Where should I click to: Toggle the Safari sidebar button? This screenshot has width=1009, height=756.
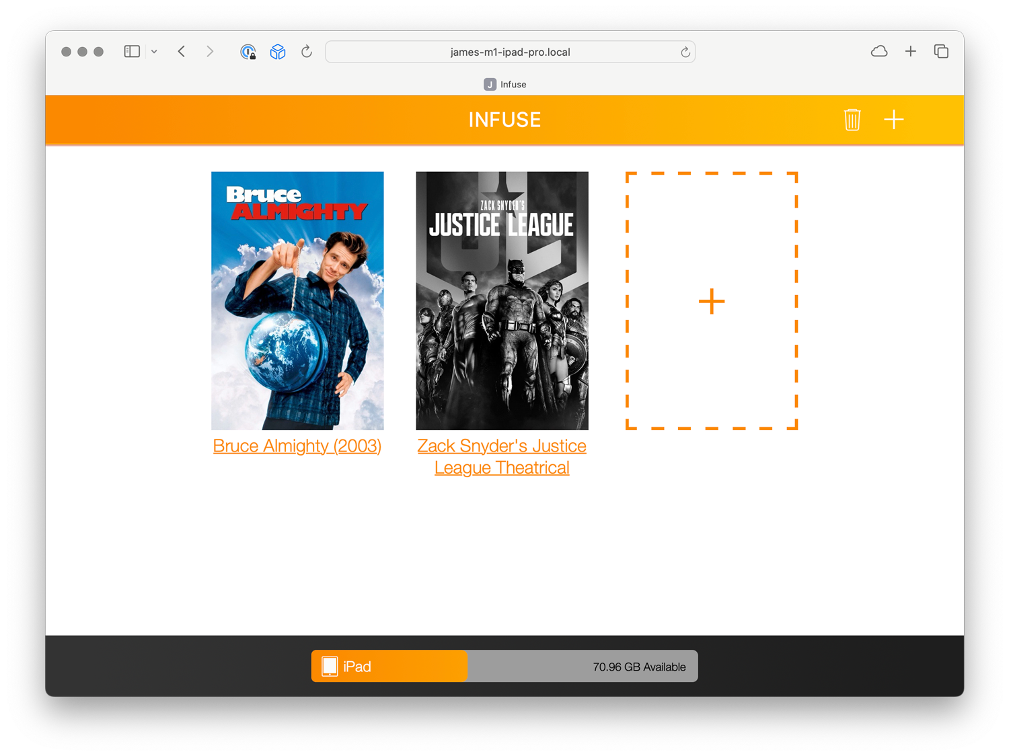(132, 52)
